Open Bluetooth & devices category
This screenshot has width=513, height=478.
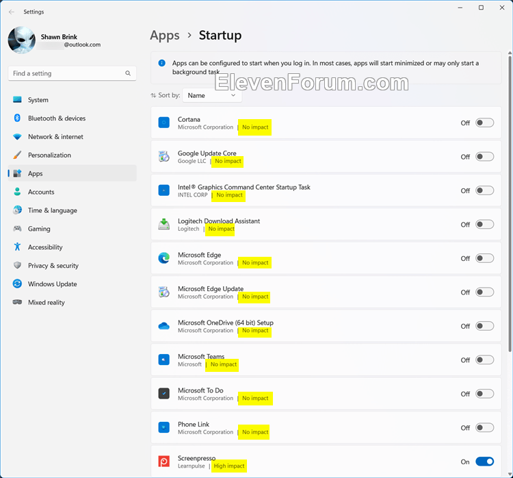[72, 118]
